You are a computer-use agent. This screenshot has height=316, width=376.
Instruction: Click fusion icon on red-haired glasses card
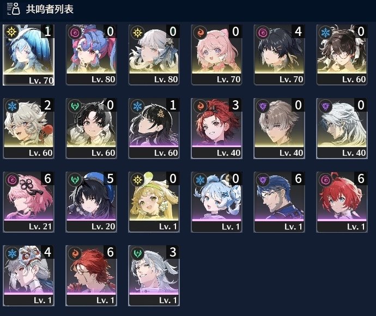[x=74, y=253]
